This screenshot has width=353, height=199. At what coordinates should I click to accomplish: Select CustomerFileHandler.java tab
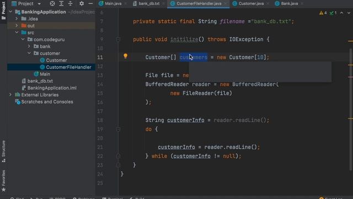coord(199,4)
